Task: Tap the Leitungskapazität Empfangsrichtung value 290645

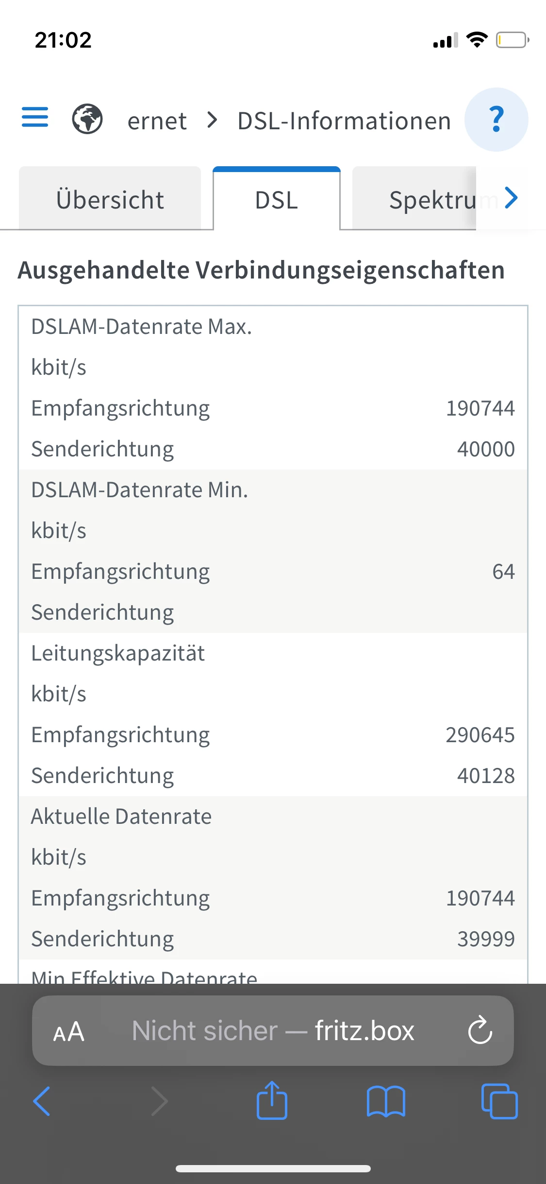Action: click(x=480, y=735)
